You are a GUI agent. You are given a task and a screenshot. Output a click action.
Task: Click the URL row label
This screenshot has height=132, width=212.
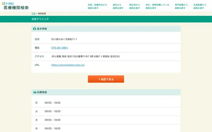[37, 65]
